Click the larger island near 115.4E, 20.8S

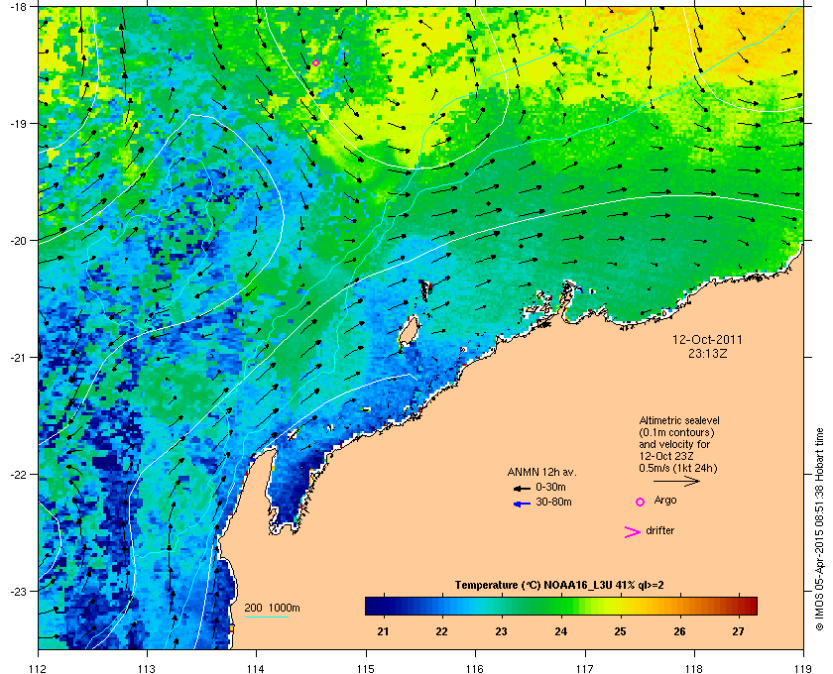point(408,332)
